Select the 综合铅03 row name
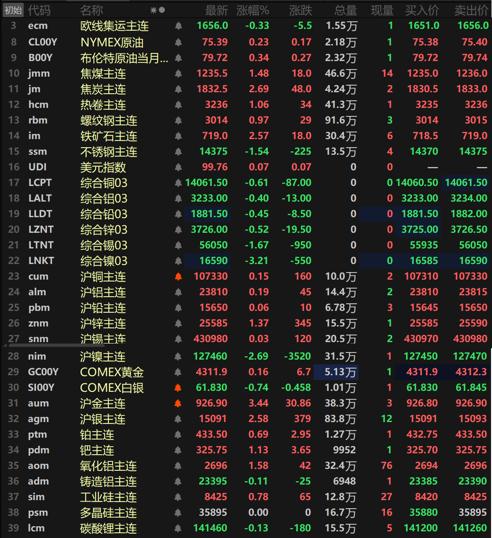The width and height of the screenshot is (492, 538). click(x=104, y=214)
